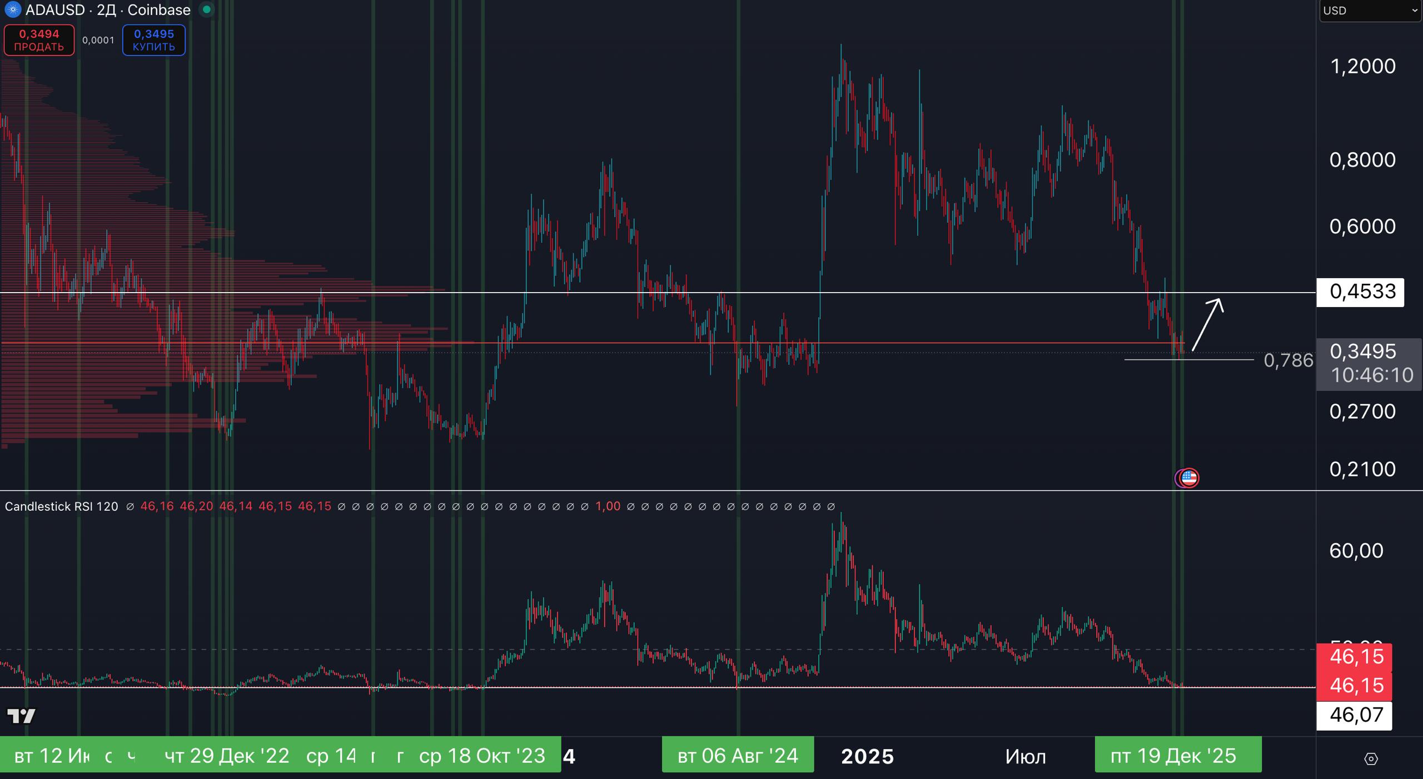Click the 0,4533 horizontal line price label
The image size is (1423, 779).
[1360, 292]
